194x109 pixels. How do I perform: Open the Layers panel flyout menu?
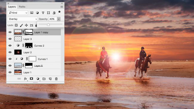[62, 7]
